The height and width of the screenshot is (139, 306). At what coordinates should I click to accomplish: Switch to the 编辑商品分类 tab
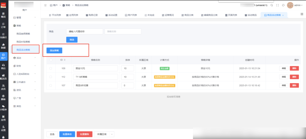tap(209, 15)
